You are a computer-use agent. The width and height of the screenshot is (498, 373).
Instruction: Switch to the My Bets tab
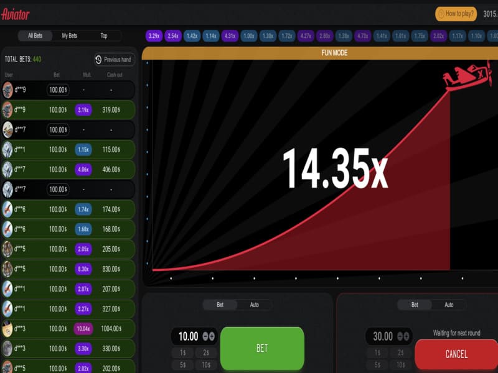click(x=69, y=36)
